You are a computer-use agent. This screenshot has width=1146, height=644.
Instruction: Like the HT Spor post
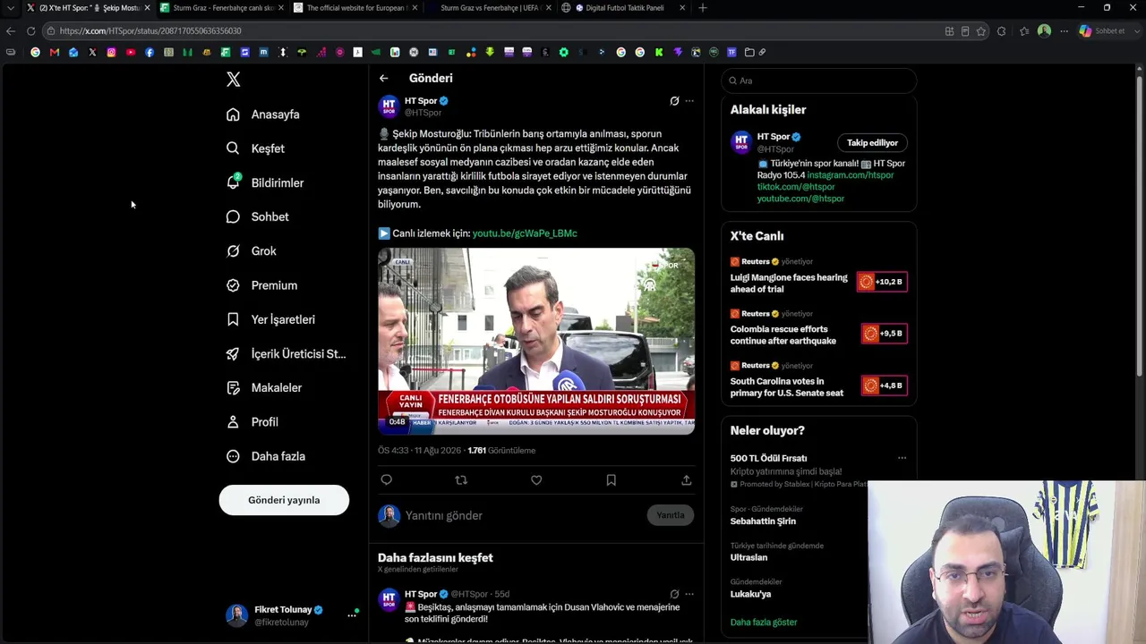coord(536,480)
